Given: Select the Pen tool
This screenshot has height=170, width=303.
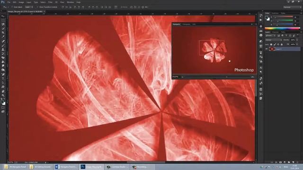Looking at the screenshot, I should coord(3,75).
